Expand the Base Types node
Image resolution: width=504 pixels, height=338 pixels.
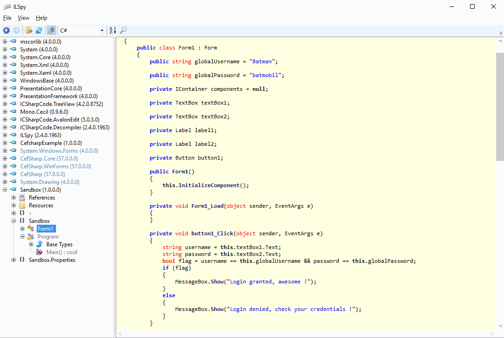(x=31, y=244)
